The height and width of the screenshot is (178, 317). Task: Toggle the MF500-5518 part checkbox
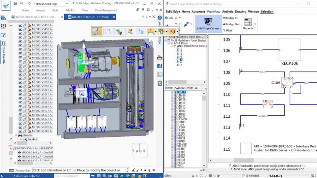[20, 131]
